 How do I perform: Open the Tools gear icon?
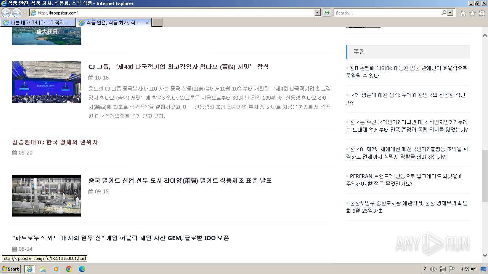(482, 13)
